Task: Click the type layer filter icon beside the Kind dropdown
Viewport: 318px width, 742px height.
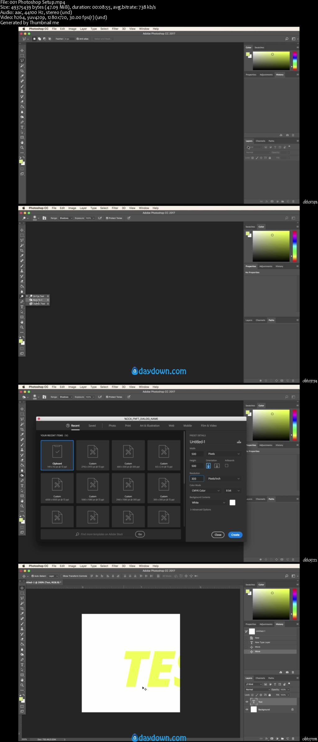Action: point(275,684)
